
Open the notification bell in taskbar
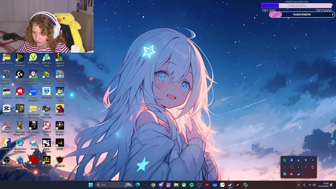331,185
